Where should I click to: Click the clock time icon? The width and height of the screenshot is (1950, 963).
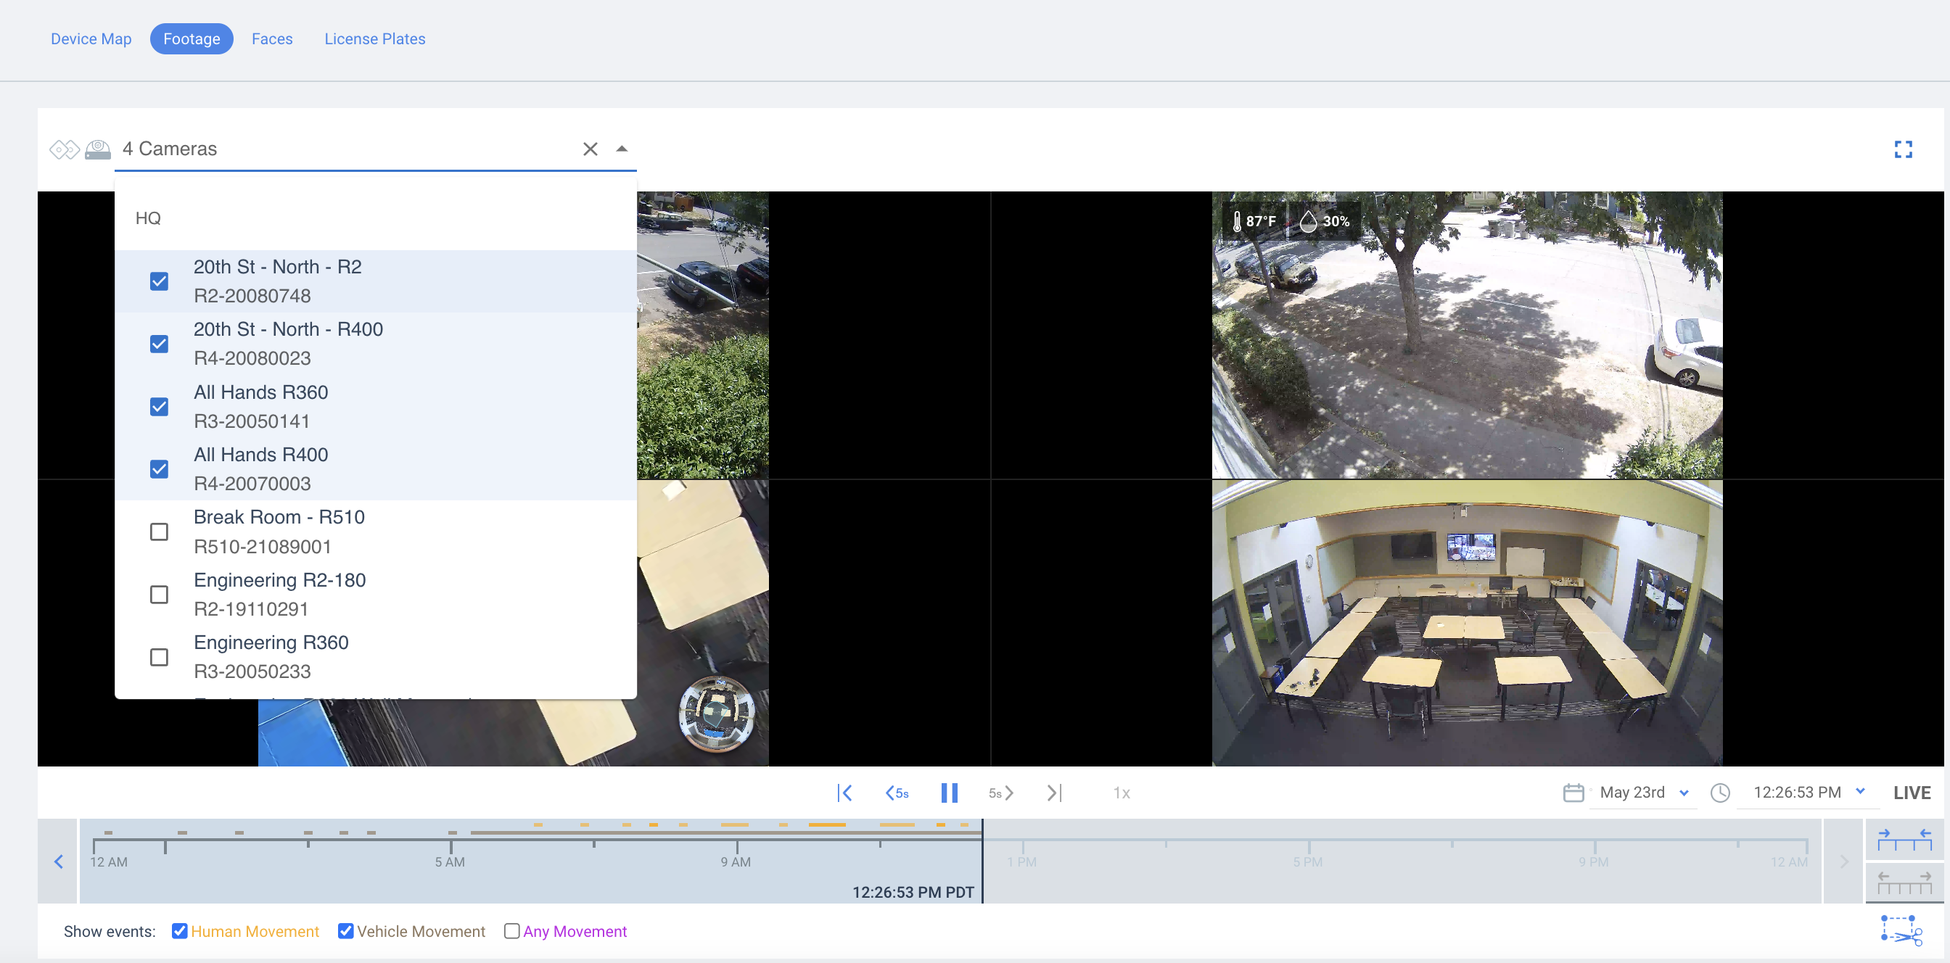click(x=1720, y=792)
